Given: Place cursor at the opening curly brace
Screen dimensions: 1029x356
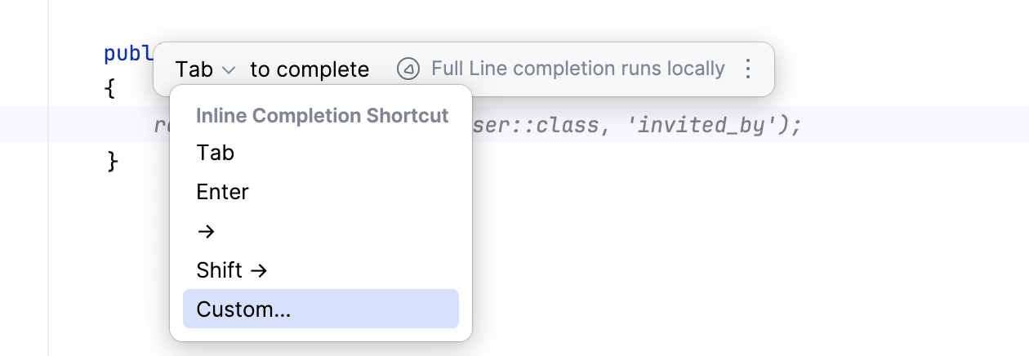Looking at the screenshot, I should [x=111, y=89].
